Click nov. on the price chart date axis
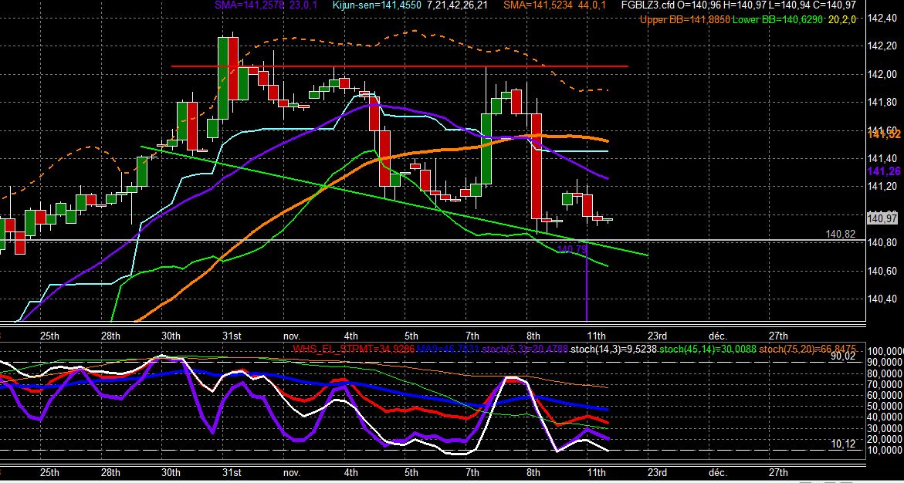Screen dimensions: 904x483 292,336
